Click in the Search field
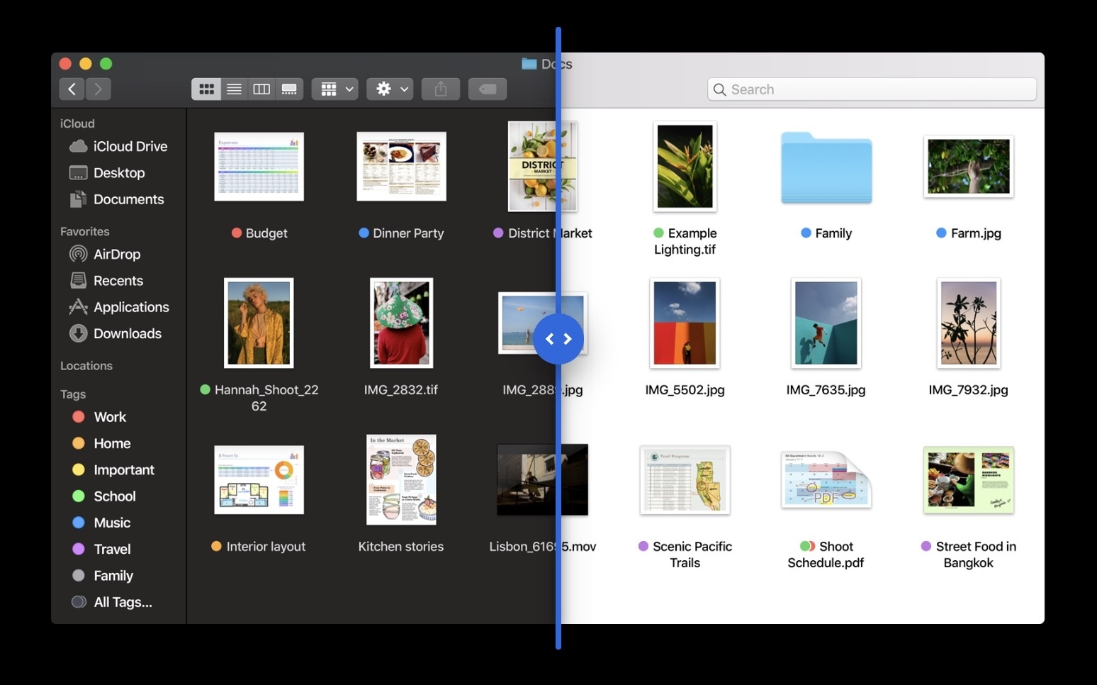 (x=872, y=89)
